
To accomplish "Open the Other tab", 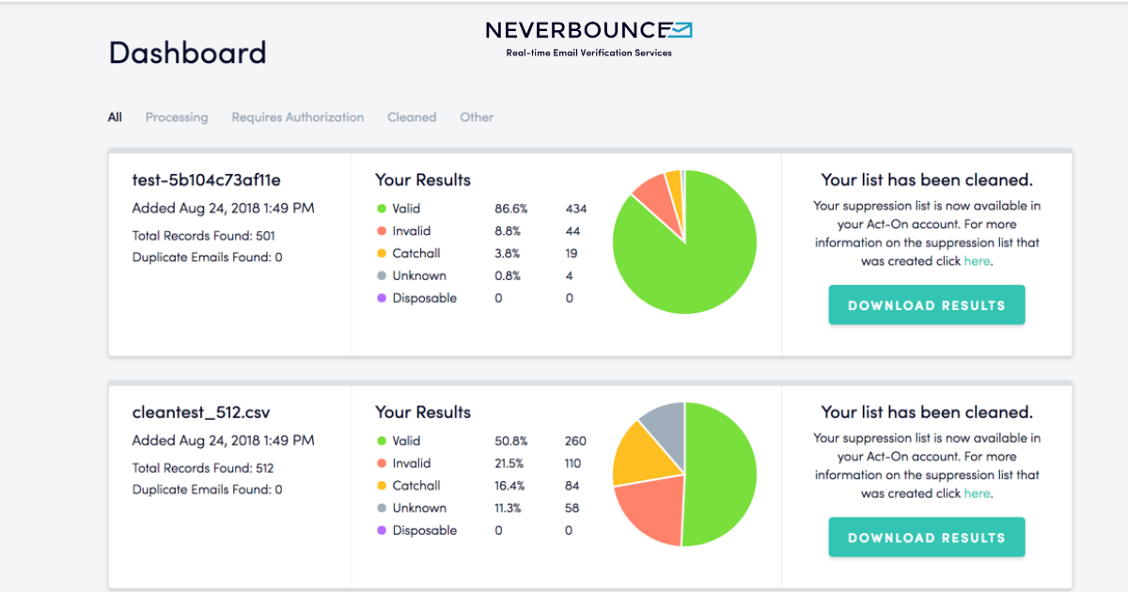I will click(x=477, y=117).
